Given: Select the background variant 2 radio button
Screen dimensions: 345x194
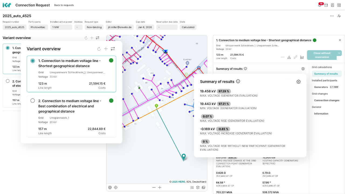Looking at the screenshot, I should 8,81.
